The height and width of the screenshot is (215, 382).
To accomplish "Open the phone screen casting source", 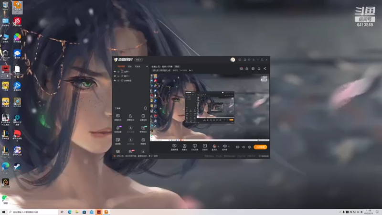I will point(194,147).
